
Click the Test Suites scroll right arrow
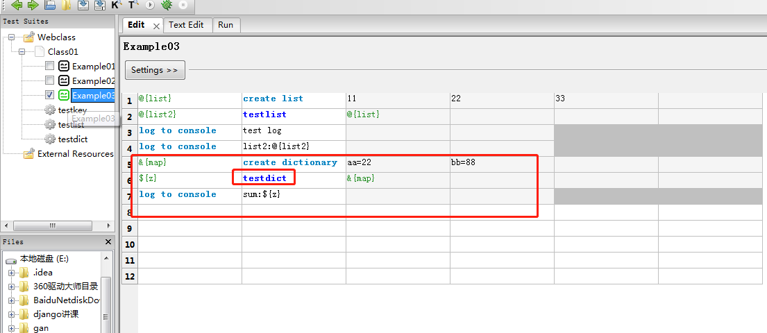coord(109,225)
